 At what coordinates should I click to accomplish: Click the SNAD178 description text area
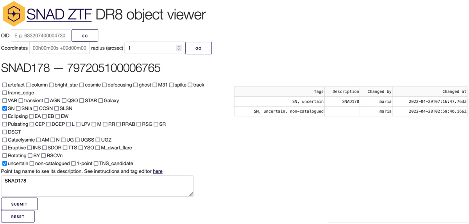click(97, 186)
